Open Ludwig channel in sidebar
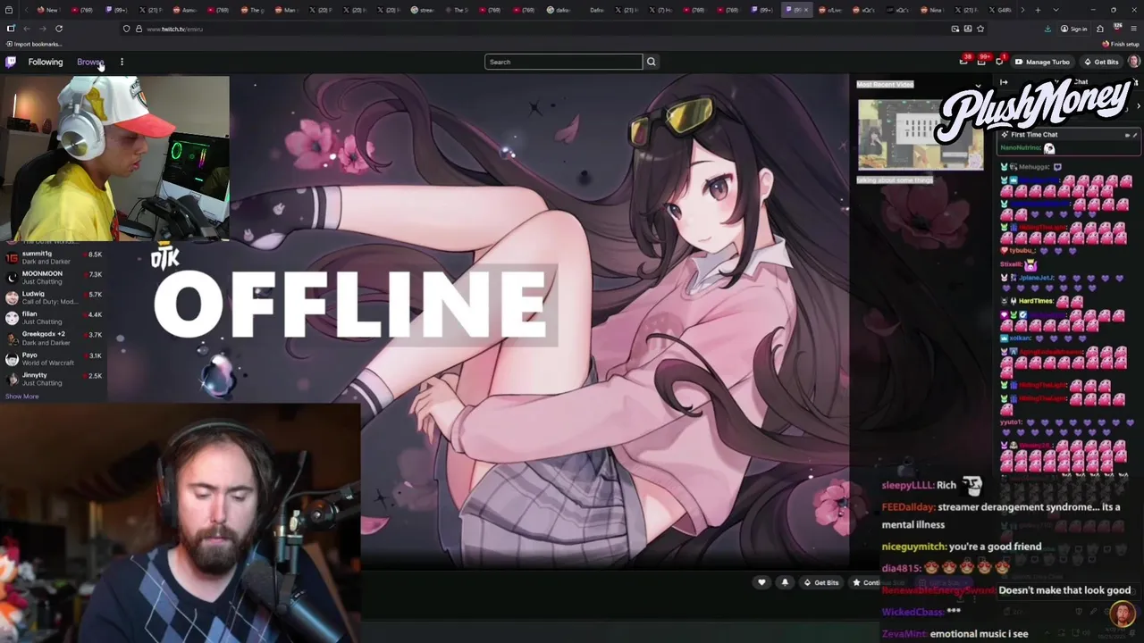The height and width of the screenshot is (643, 1144). click(x=54, y=297)
